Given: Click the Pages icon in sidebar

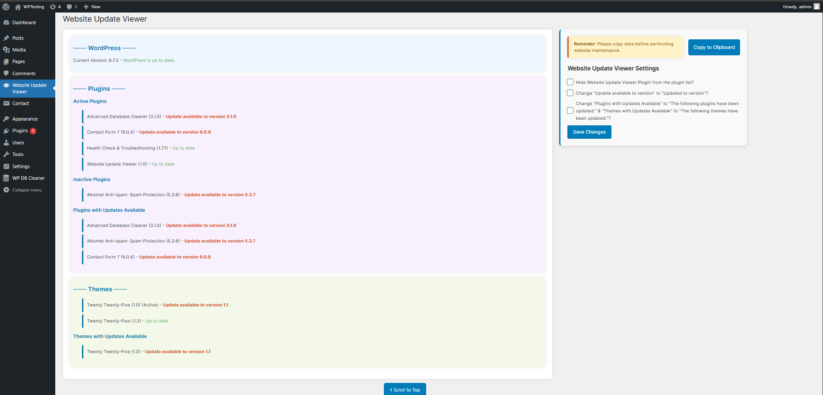Looking at the screenshot, I should [x=6, y=61].
